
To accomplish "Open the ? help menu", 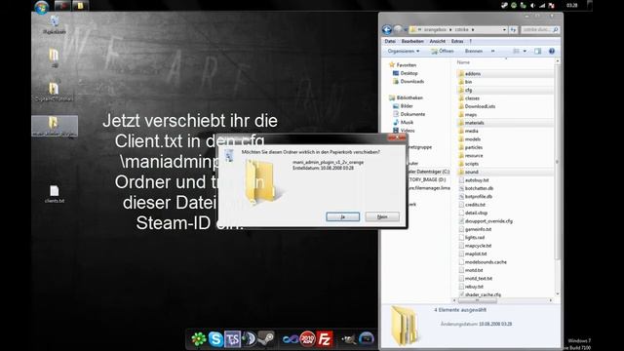I will (x=470, y=41).
